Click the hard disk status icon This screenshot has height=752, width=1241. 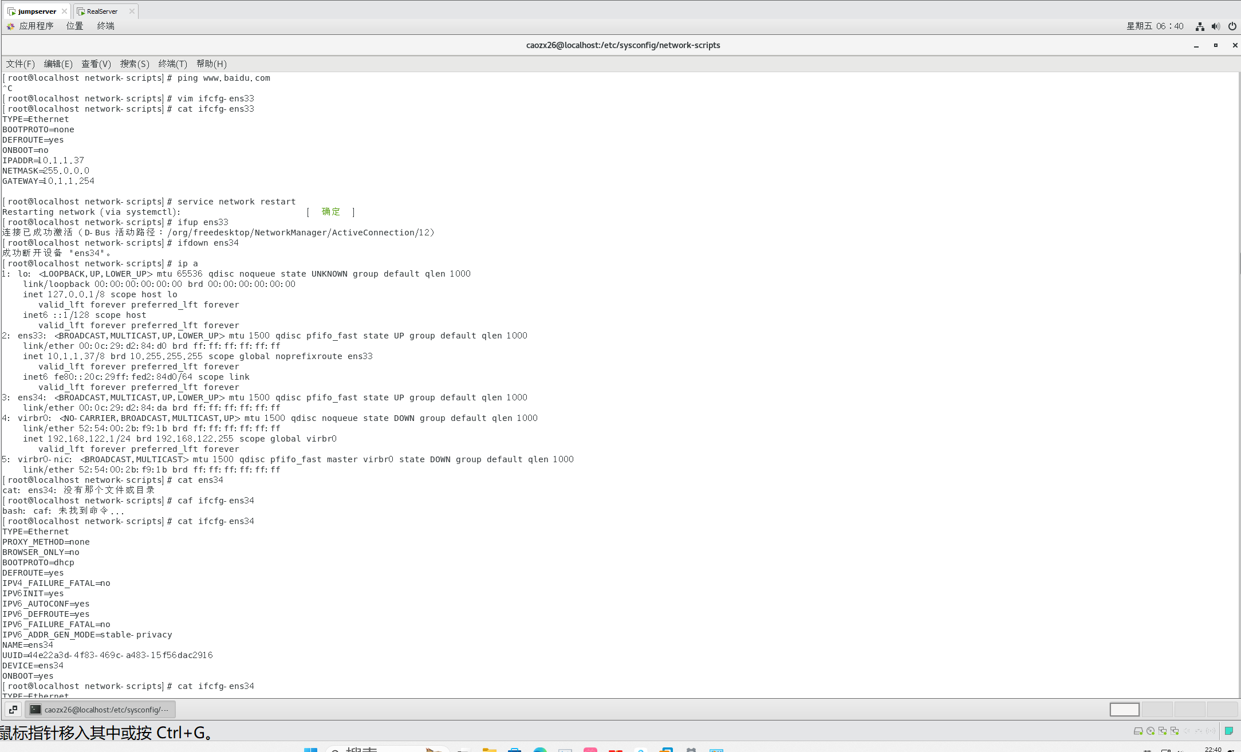point(1138,731)
